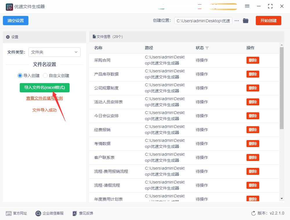Select the 客户联系表 name cell

pos(104,157)
